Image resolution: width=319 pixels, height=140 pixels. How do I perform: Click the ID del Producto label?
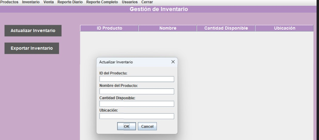tap(113, 73)
